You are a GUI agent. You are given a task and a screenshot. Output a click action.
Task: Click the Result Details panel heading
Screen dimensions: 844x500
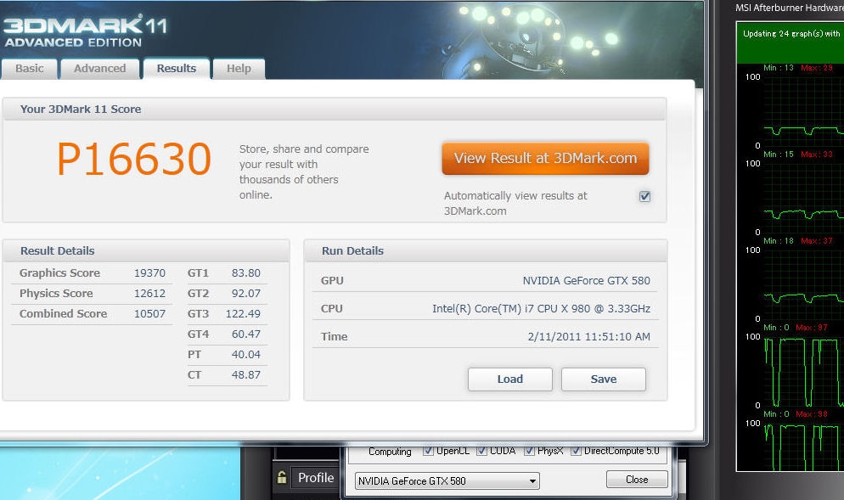(x=58, y=250)
